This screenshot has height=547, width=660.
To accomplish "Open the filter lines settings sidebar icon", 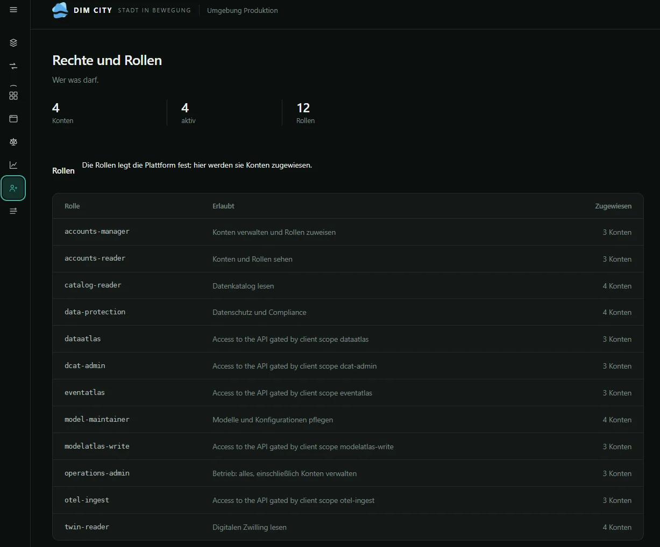I will click(13, 211).
